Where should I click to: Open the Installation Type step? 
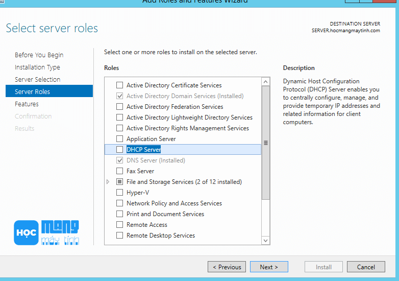coord(37,67)
